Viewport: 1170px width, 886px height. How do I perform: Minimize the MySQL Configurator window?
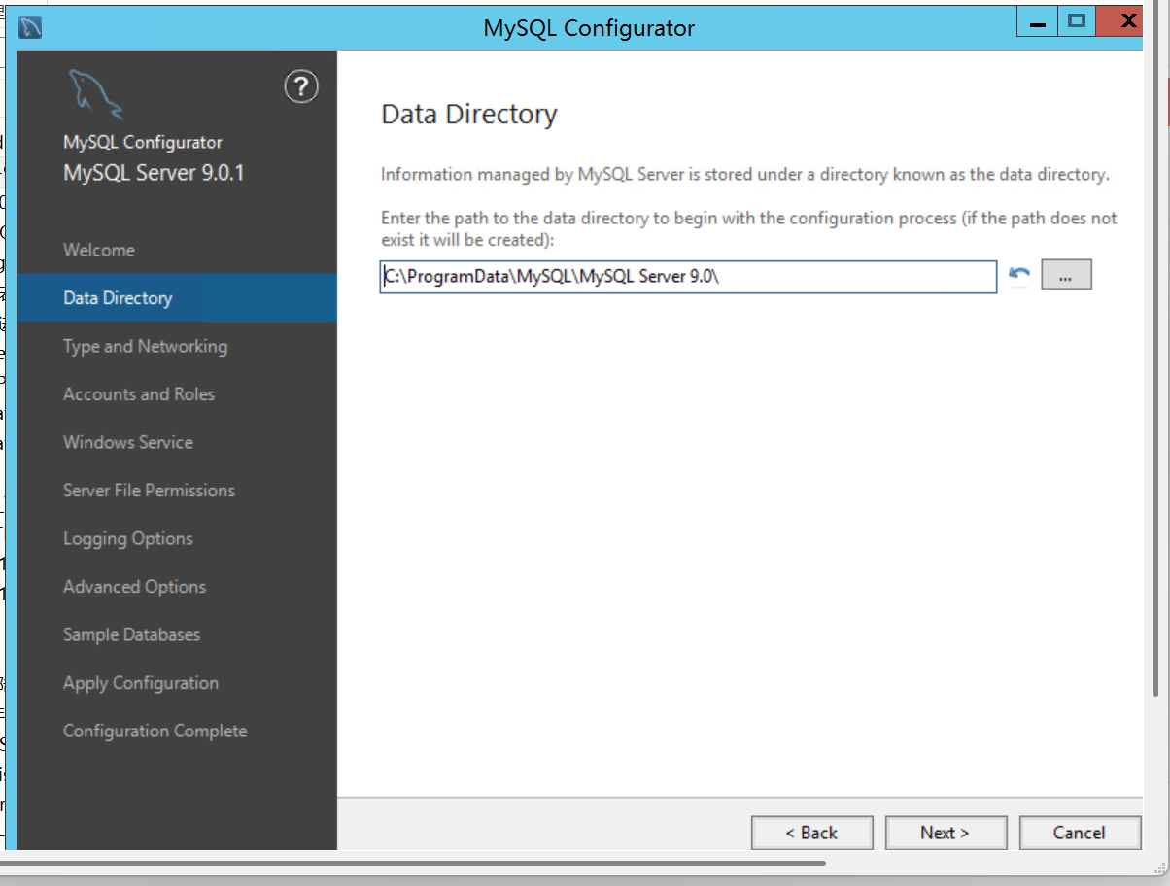coord(1038,21)
